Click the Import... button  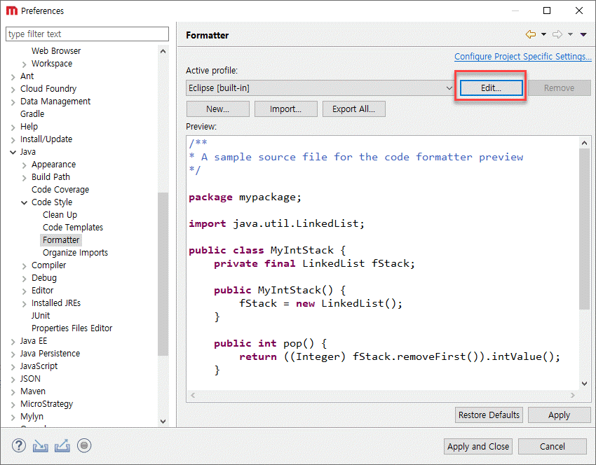pos(286,109)
